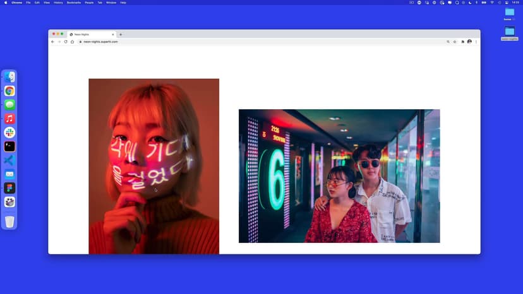Close the Neon Nights tab

coord(113,34)
